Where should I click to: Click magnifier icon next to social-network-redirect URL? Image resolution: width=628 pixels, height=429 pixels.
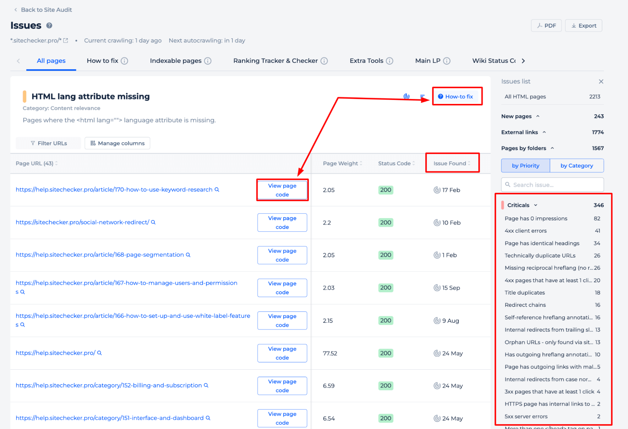coord(153,222)
